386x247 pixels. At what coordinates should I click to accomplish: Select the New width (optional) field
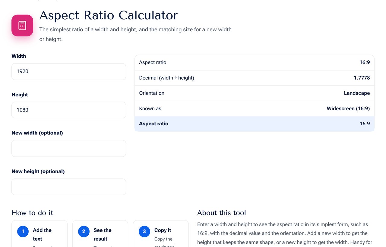[x=69, y=148]
